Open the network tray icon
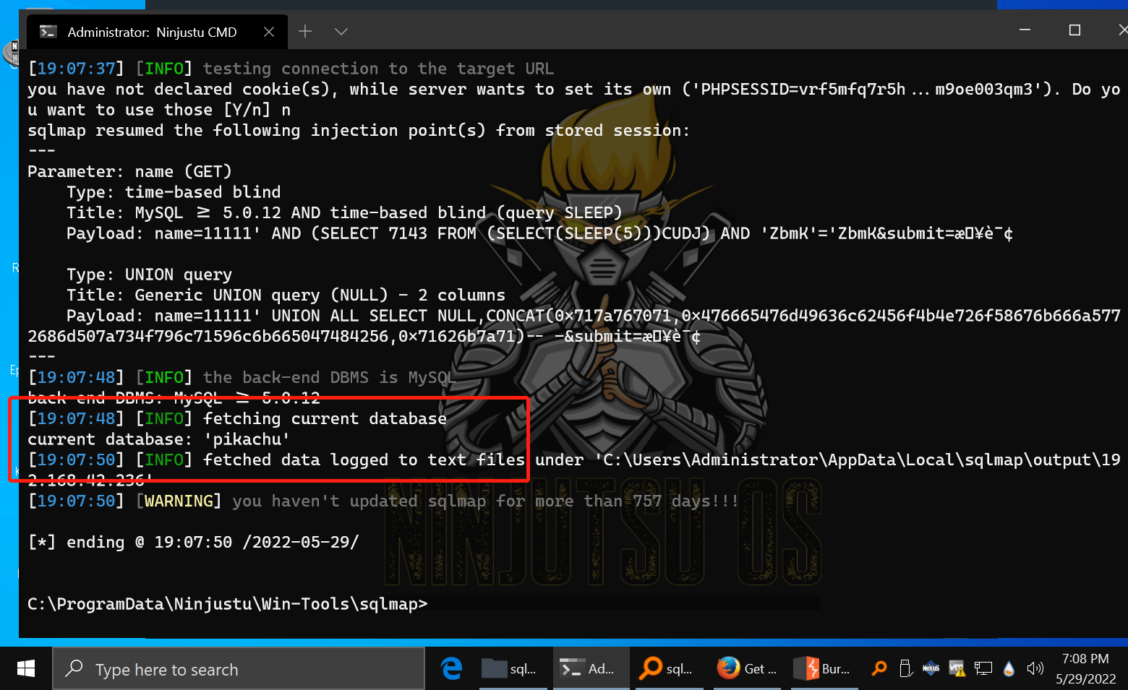This screenshot has height=690, width=1128. tap(983, 669)
